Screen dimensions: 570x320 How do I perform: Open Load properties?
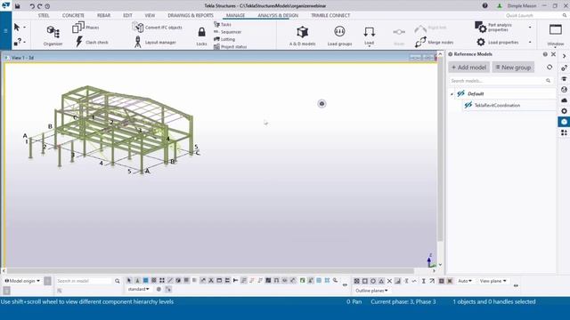tap(498, 42)
